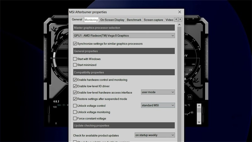Click the Afterburner main window minimize button

tap(187, 19)
